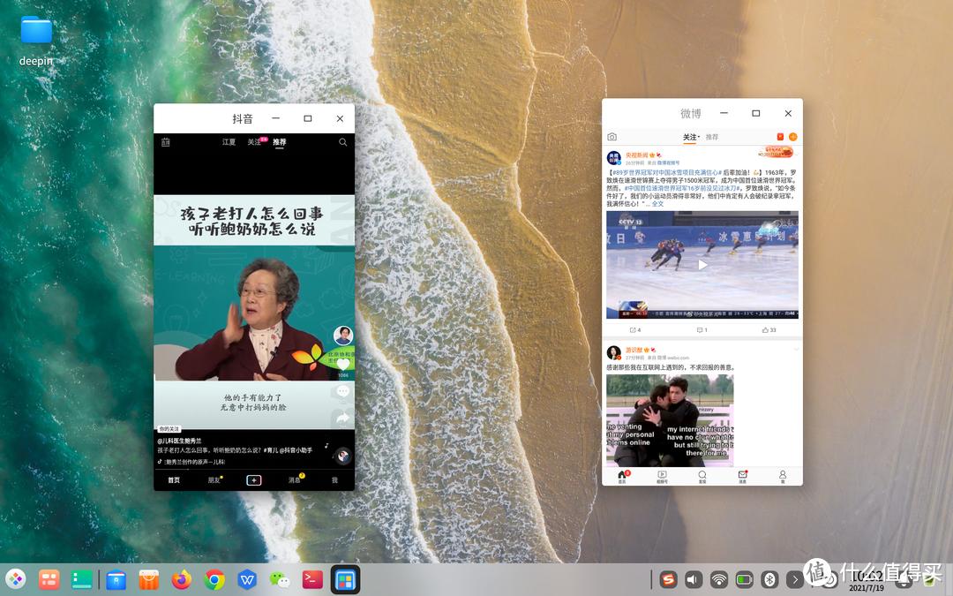Open Douyin messages via 消息 icon
953x596 pixels.
[x=295, y=479]
